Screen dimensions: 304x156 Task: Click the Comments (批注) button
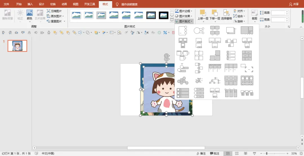[214, 153]
